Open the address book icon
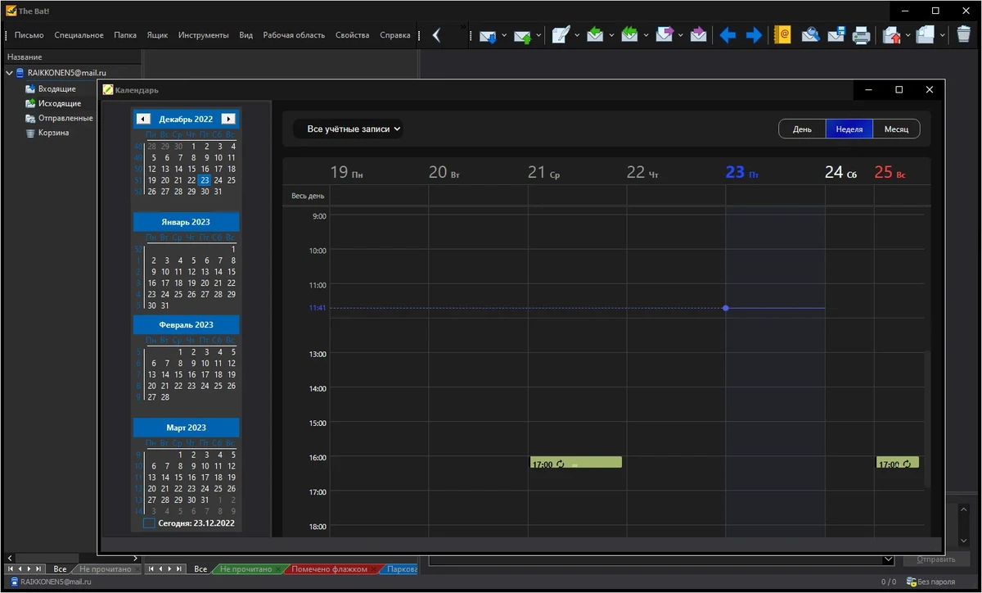The image size is (982, 593). pyautogui.click(x=782, y=35)
